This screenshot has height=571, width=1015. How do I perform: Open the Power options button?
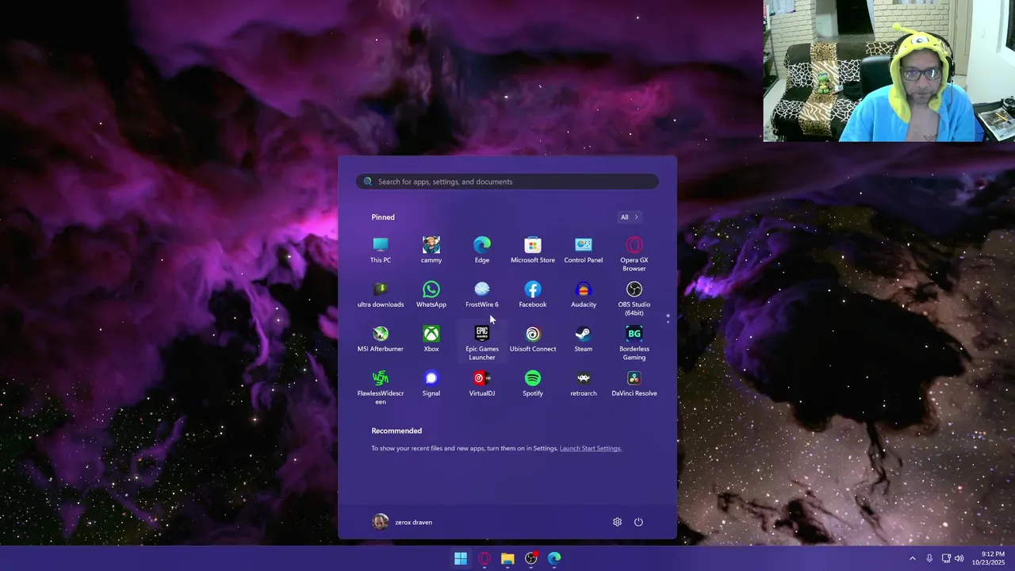point(638,522)
